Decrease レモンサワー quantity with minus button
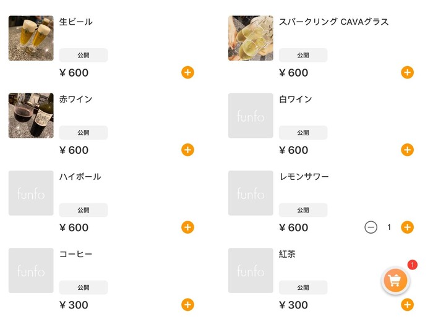The image size is (433, 335). [x=371, y=227]
